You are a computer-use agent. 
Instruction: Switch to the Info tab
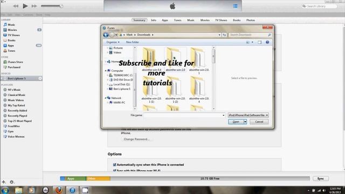coord(153,20)
